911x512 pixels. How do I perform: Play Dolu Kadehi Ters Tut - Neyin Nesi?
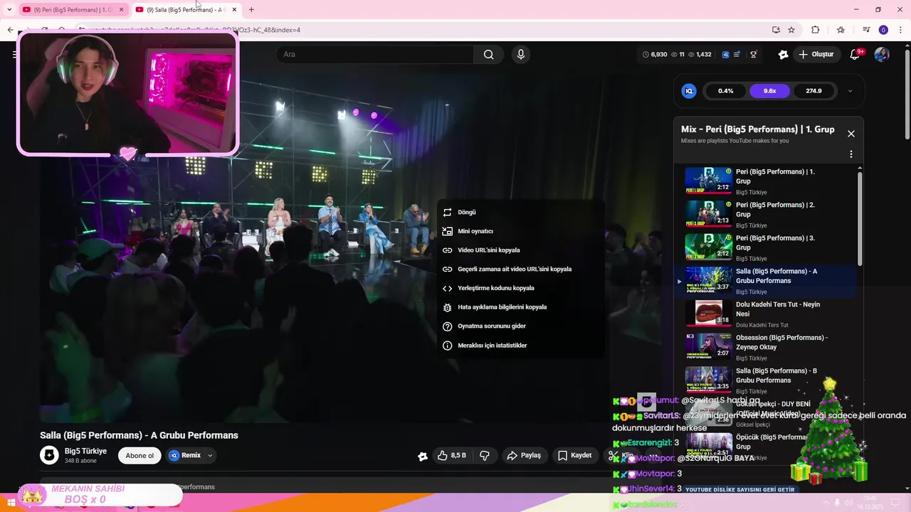pyautogui.click(x=766, y=314)
